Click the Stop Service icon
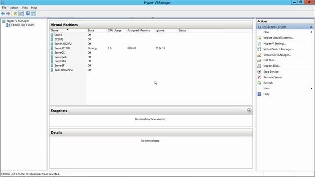Screen dimensions: 315x177 pyautogui.click(x=259, y=72)
